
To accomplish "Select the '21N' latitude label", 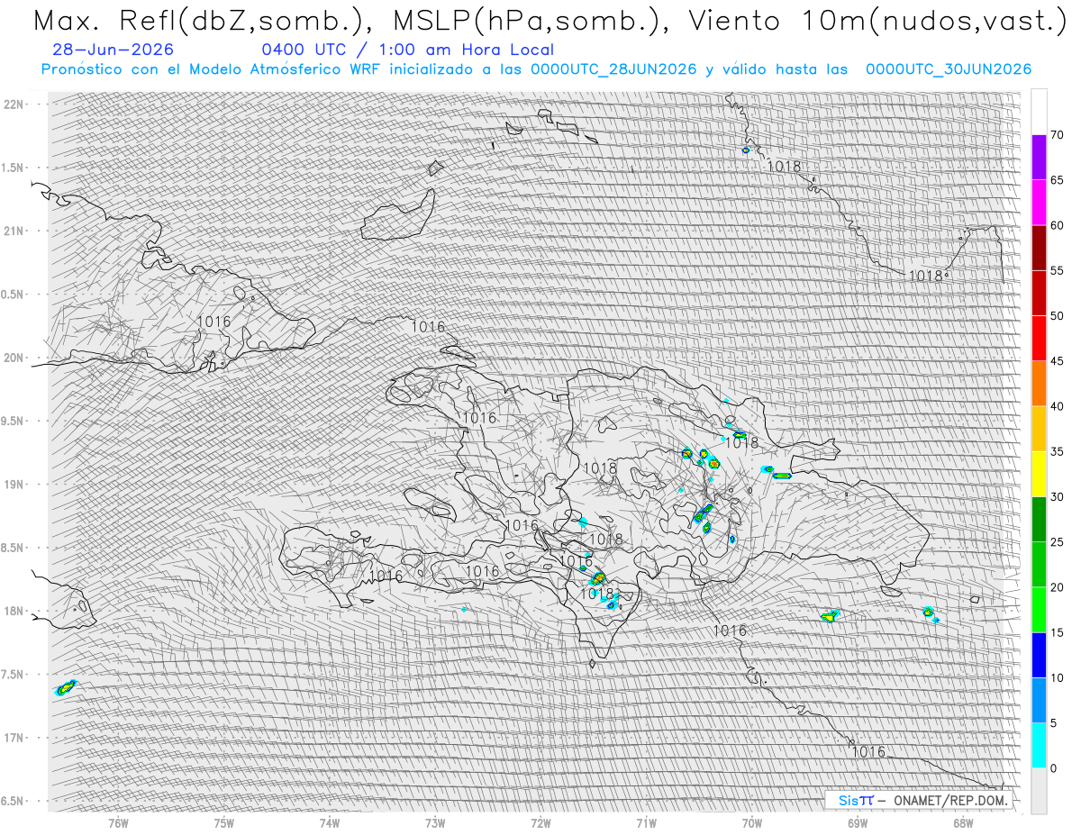I will coord(14,231).
